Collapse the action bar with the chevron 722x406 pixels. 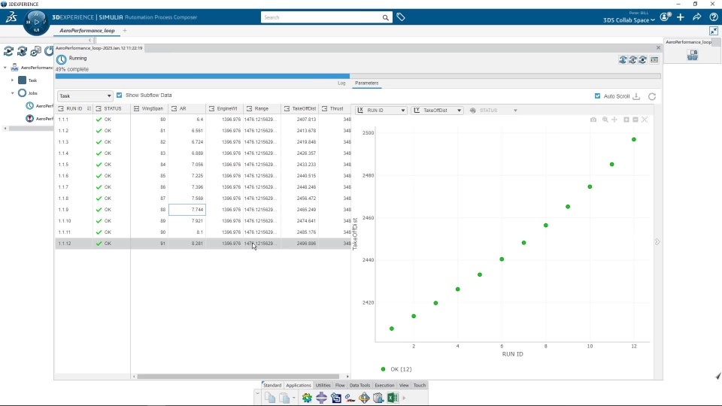click(x=257, y=394)
